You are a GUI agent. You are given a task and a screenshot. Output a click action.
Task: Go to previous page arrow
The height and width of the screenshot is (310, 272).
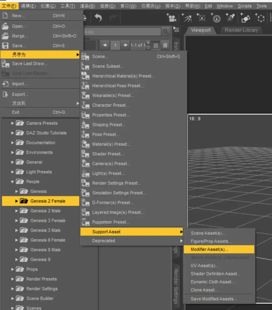[105, 45]
